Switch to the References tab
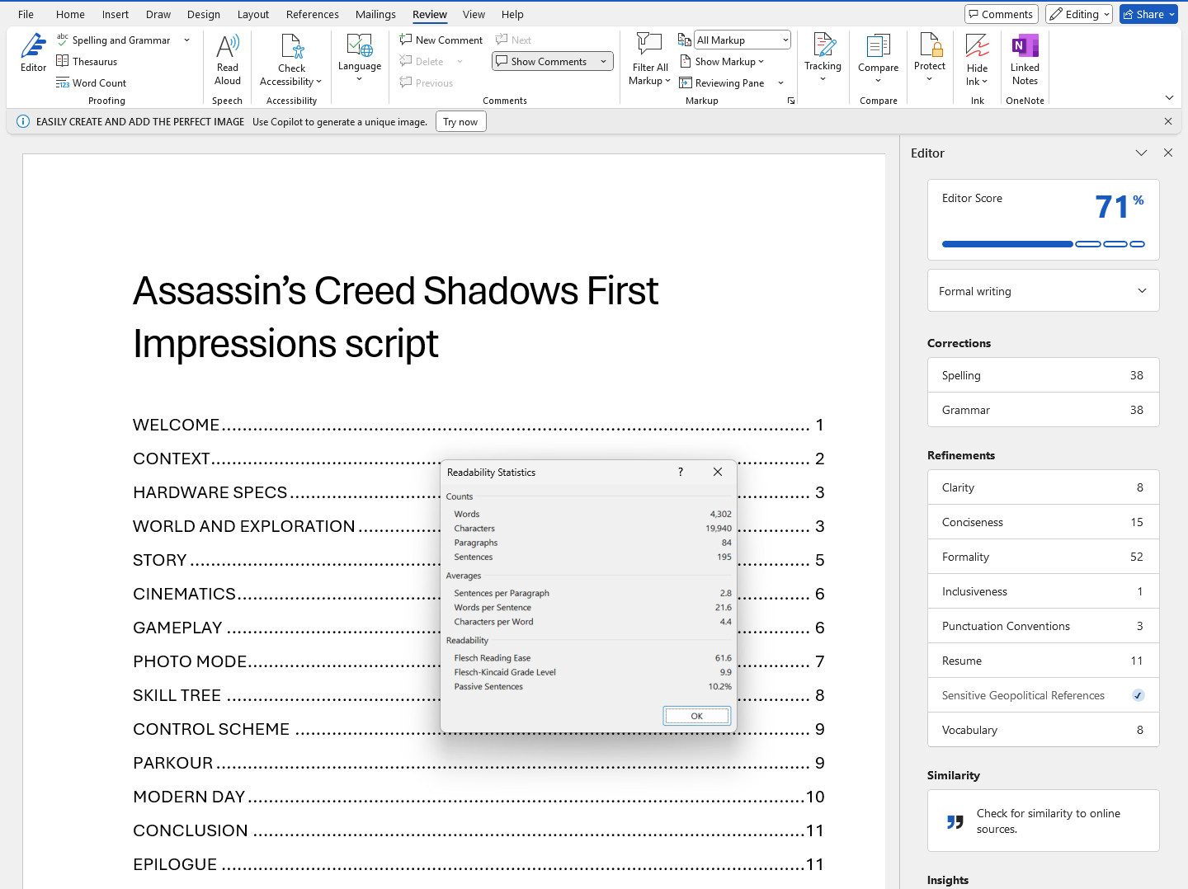 click(x=313, y=14)
